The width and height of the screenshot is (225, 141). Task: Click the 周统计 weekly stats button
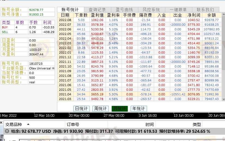[x=100, y=109]
